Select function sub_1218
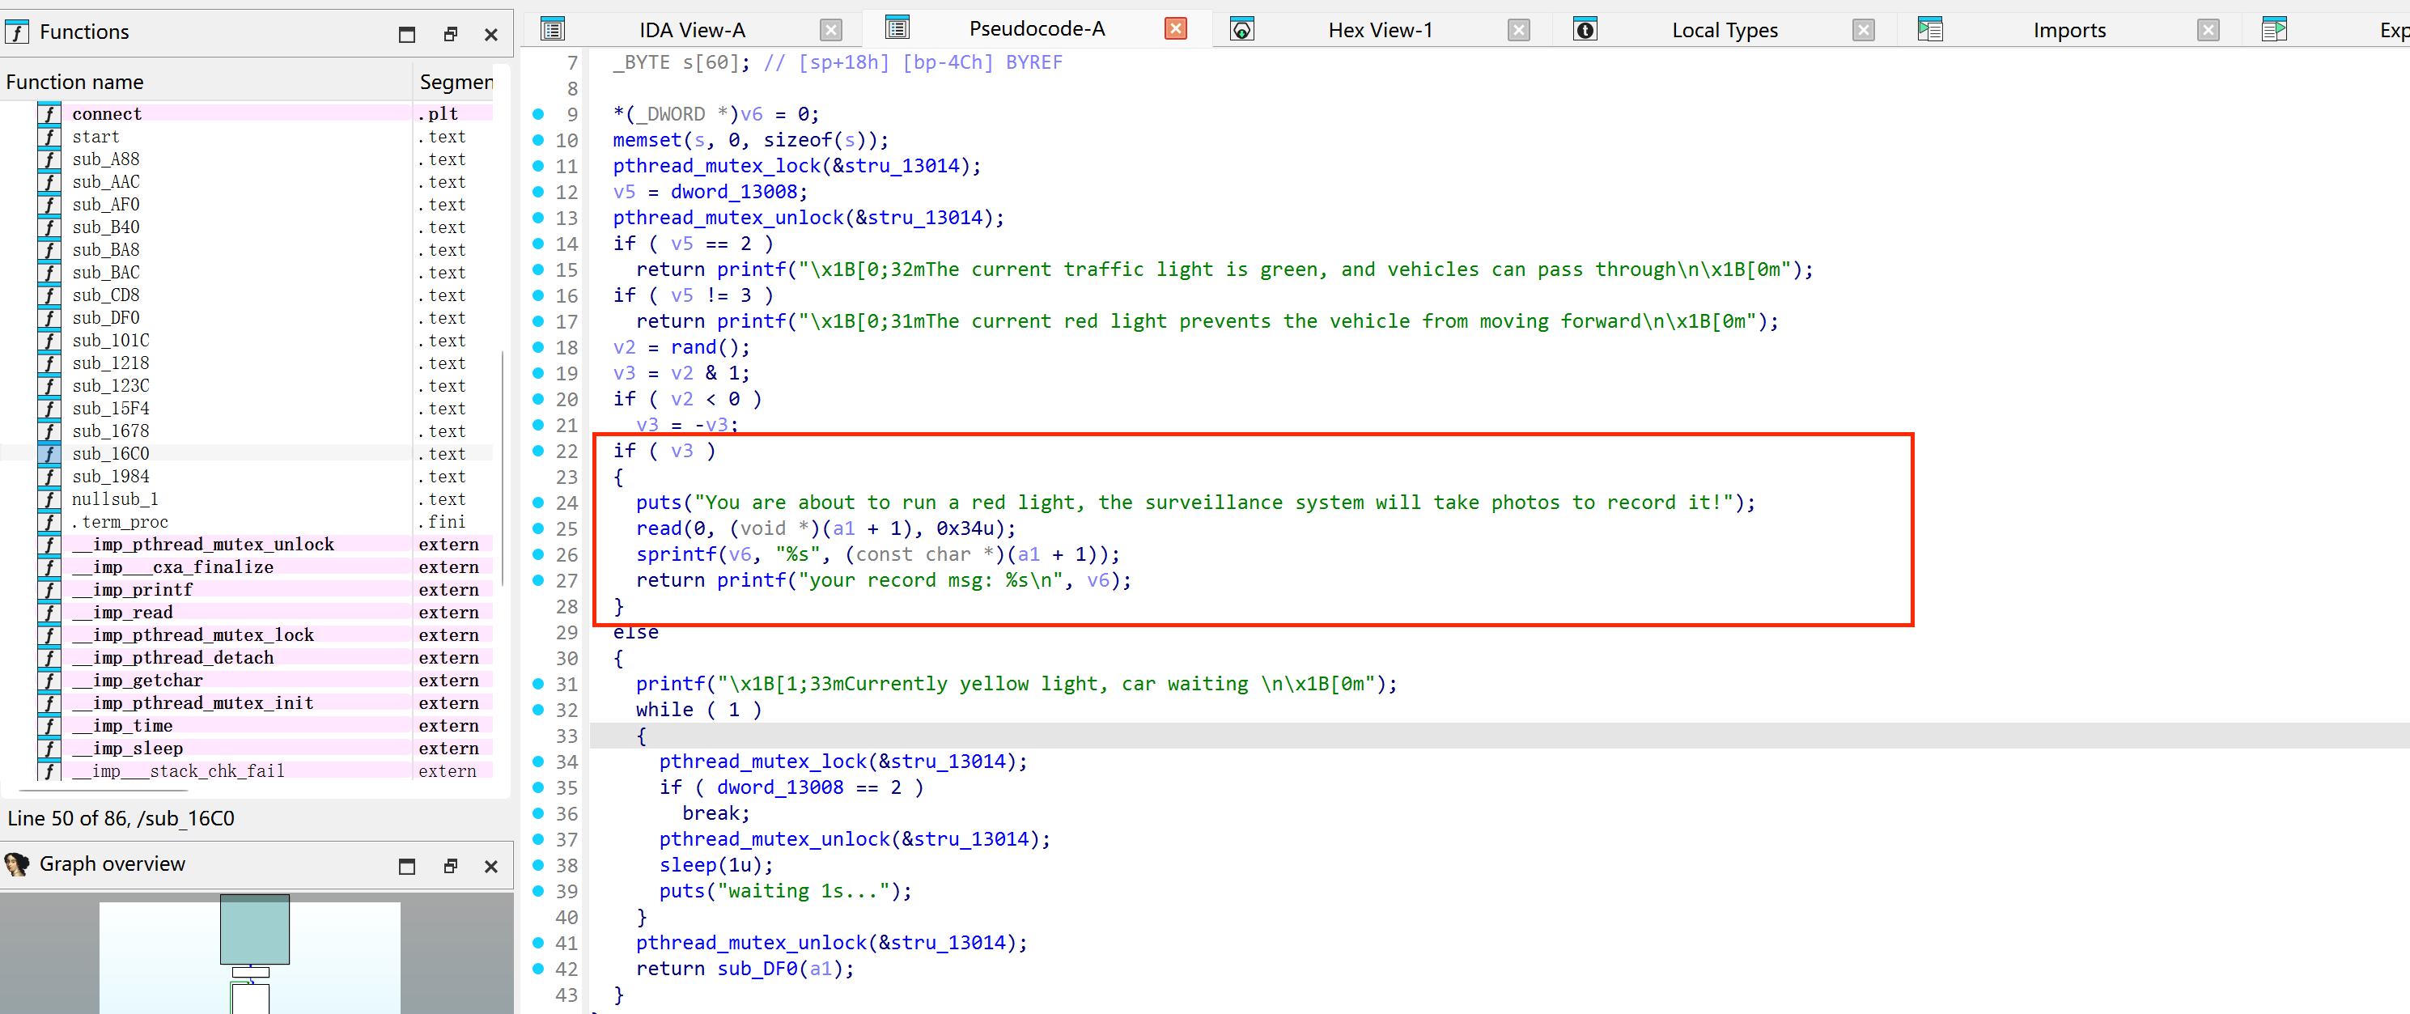 pos(247,363)
